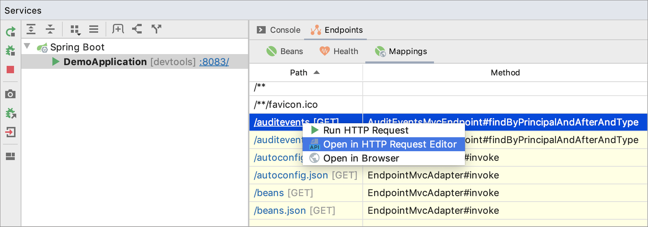The height and width of the screenshot is (227, 648).
Task: Expand all services tree nodes
Action: [x=31, y=29]
